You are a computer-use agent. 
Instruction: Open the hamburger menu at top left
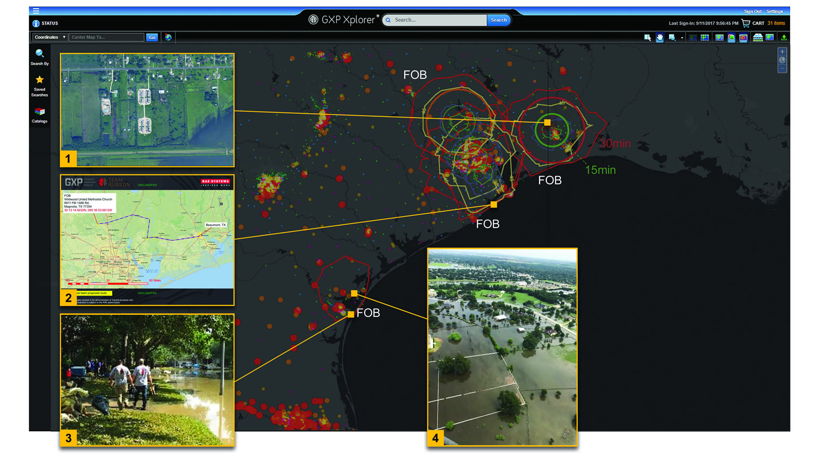click(x=36, y=10)
